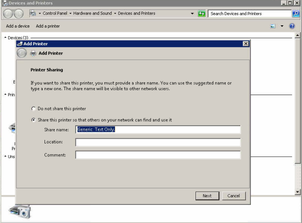Screen dimensions: 302x223
Task: Open Help with the question mark icon
Action: point(292,26)
